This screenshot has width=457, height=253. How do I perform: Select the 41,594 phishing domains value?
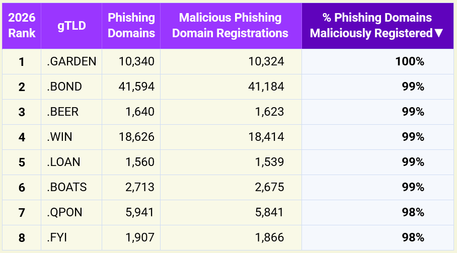tap(136, 87)
